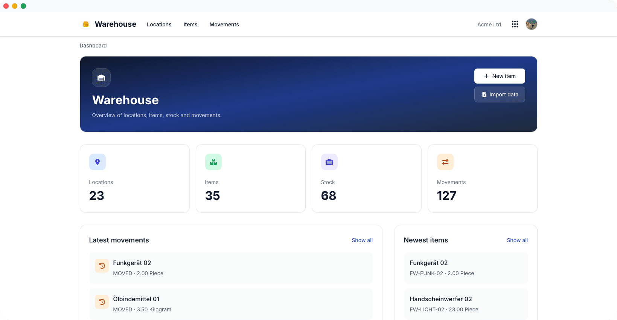The height and width of the screenshot is (320, 617).
Task: Open the Locations card showing 23
Action: click(x=135, y=178)
